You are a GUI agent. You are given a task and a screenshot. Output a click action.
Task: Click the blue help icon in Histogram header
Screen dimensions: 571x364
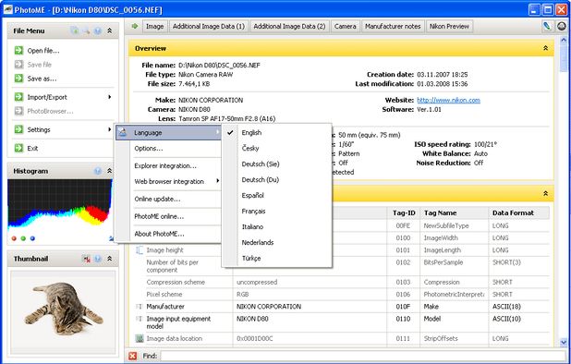98,171
